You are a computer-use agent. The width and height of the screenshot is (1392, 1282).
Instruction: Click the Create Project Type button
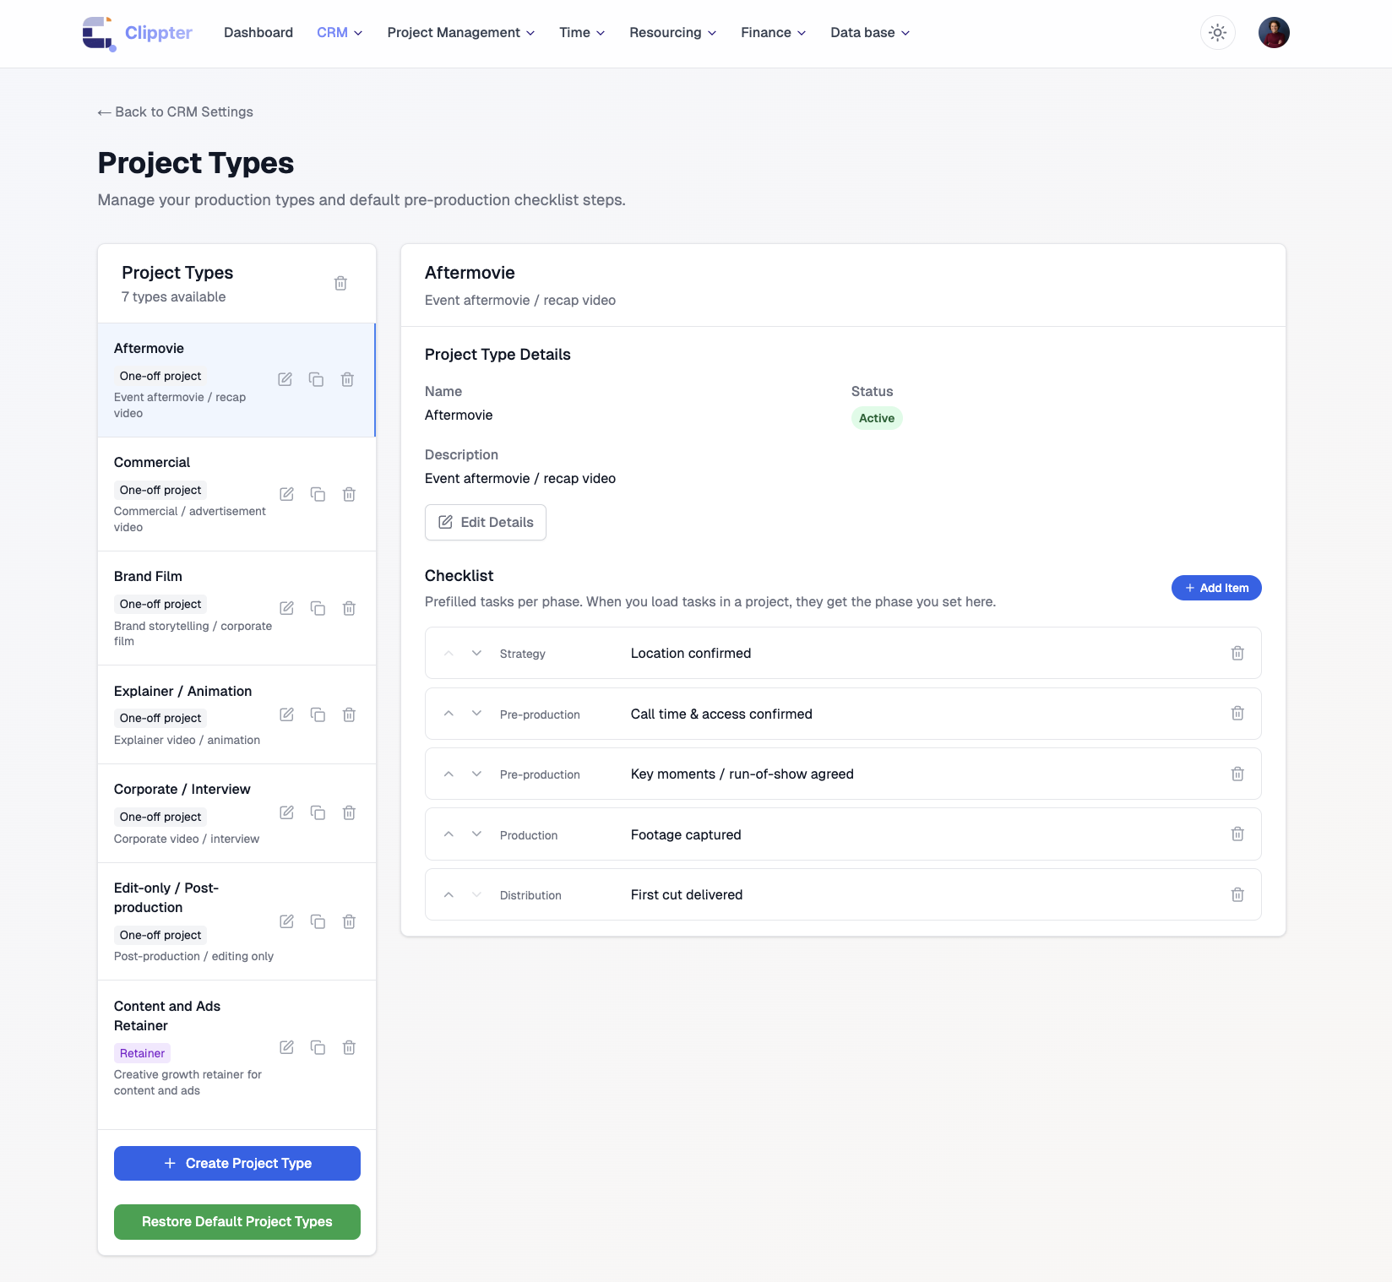pos(237,1163)
